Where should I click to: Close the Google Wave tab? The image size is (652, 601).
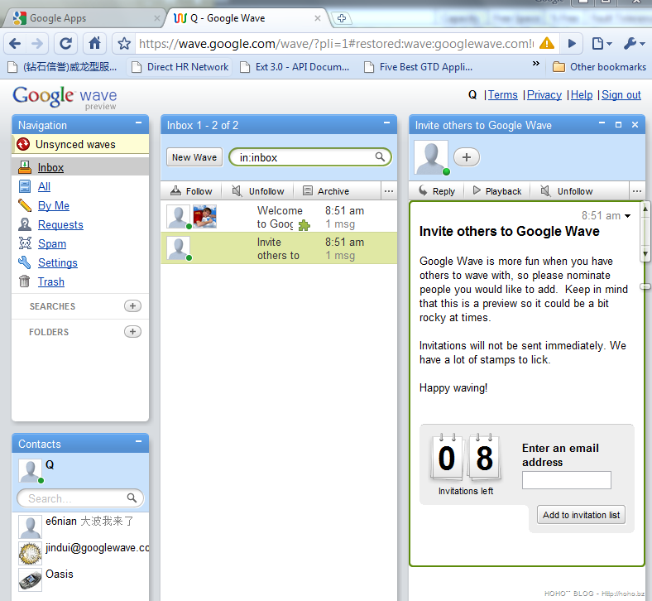coord(317,18)
